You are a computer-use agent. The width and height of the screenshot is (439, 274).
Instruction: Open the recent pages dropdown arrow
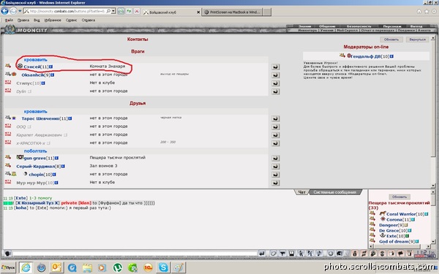[x=20, y=11]
